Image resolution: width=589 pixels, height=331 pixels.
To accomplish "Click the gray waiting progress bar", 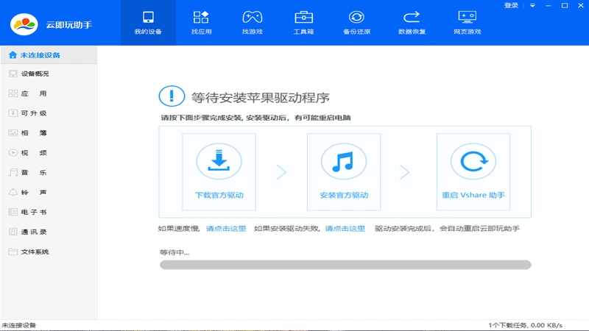I will 345,265.
